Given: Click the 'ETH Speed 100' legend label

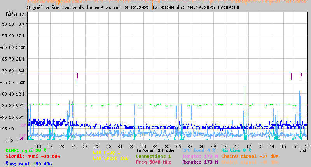Looking at the screenshot, I should (111, 158).
